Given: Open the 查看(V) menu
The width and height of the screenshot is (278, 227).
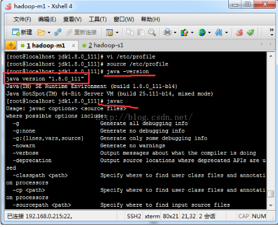Looking at the screenshot, I should 72,19.
